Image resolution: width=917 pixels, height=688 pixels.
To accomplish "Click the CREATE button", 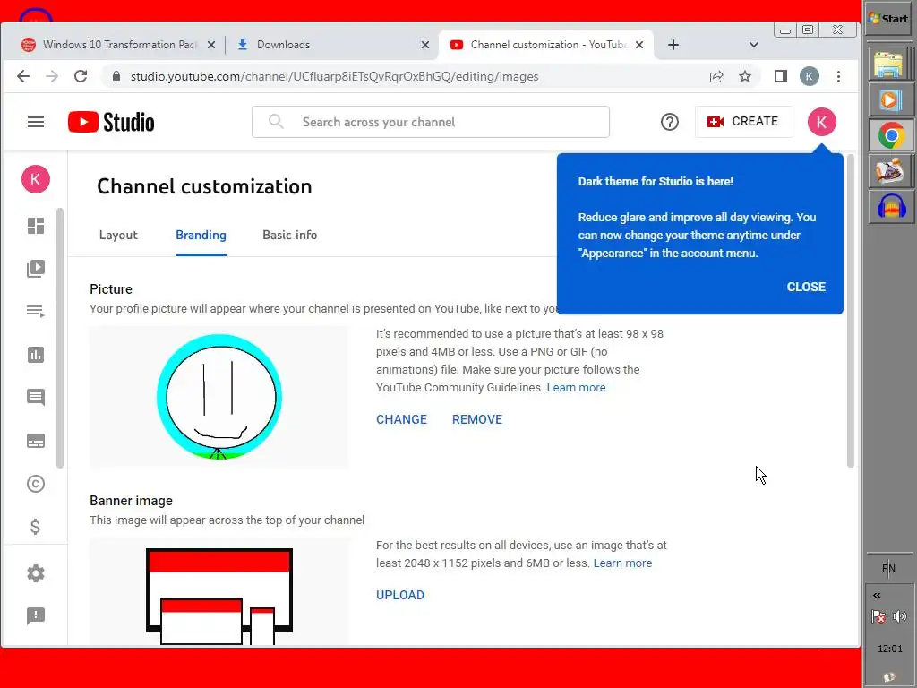I will [x=744, y=122].
